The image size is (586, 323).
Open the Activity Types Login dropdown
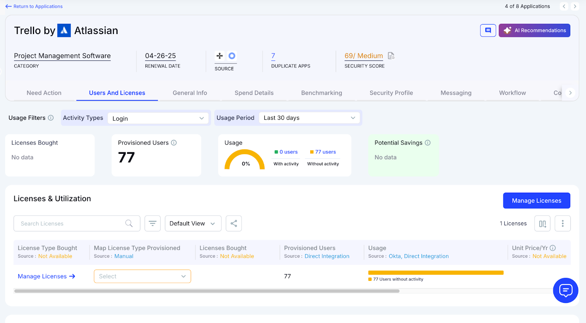tap(158, 118)
